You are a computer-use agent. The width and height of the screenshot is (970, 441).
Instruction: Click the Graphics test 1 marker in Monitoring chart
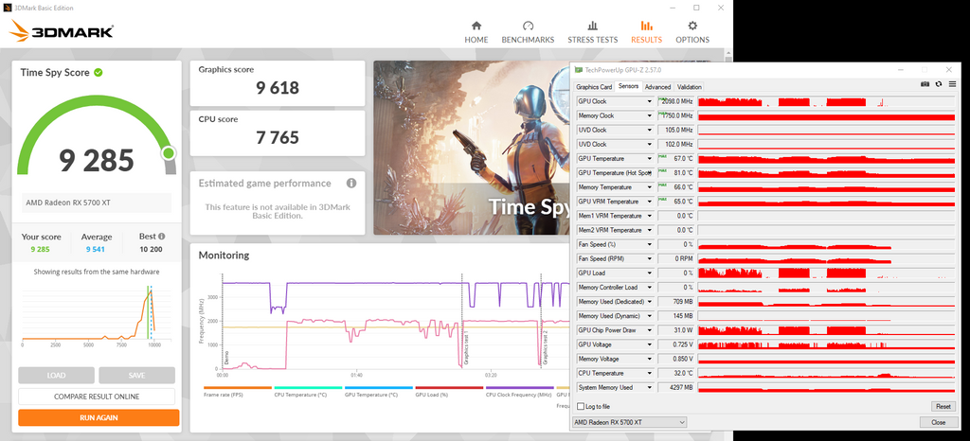pos(466,349)
